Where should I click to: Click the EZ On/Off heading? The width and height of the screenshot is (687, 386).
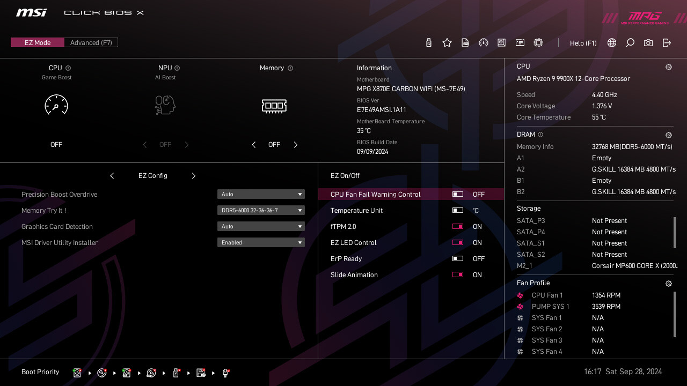pyautogui.click(x=345, y=176)
